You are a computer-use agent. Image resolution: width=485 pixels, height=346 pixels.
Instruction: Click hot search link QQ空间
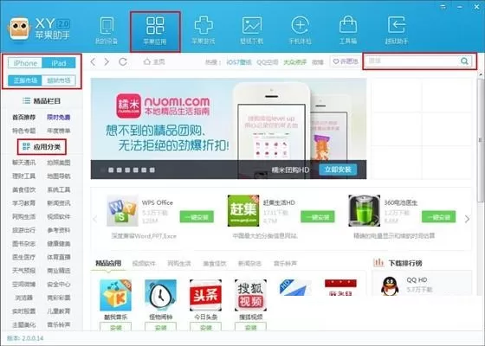point(268,62)
